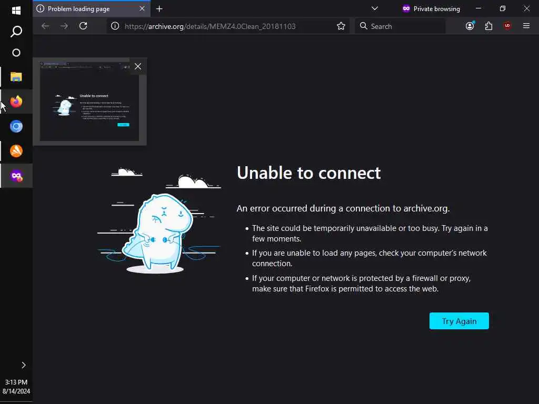Reload the current page
Viewport: 539px width, 404px height.
click(83, 26)
